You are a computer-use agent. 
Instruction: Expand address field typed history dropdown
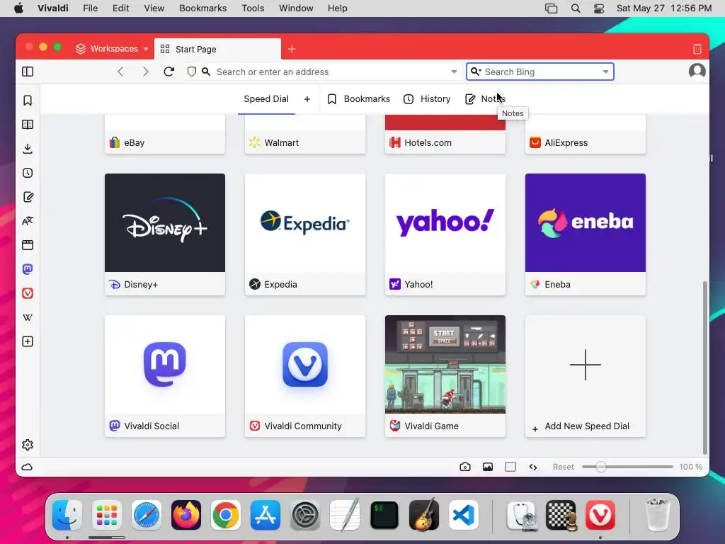click(454, 72)
